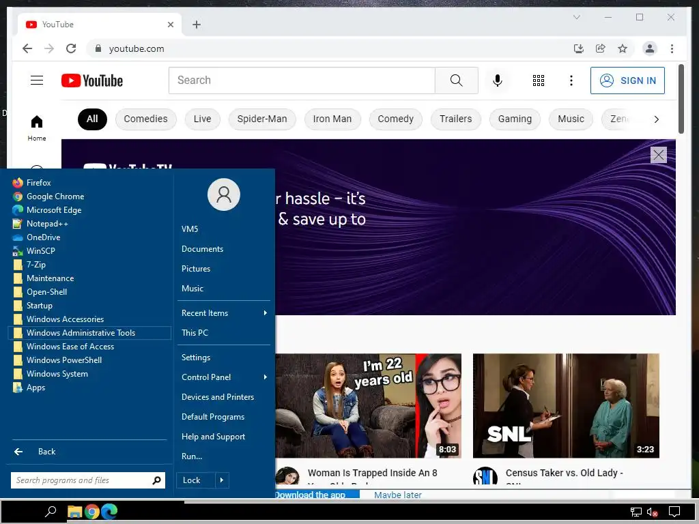Click the search magnifier button on YouTube
This screenshot has width=699, height=524.
(456, 81)
